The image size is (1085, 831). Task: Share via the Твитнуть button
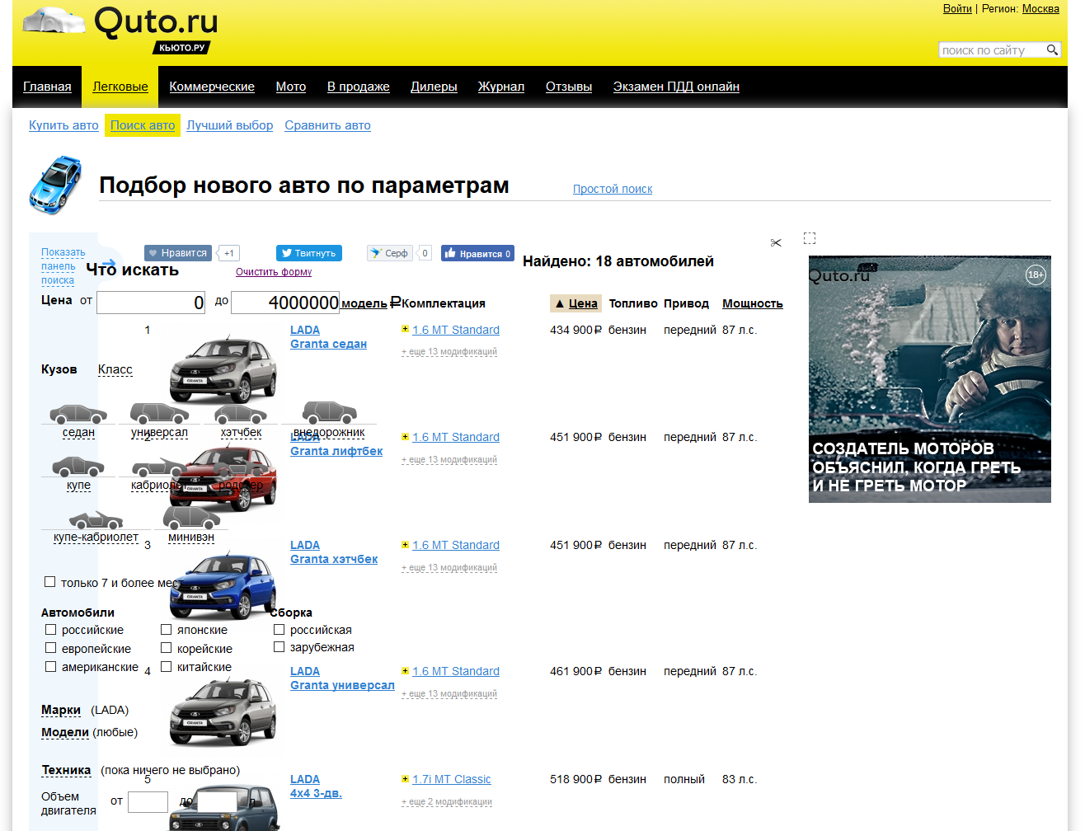pyautogui.click(x=309, y=253)
